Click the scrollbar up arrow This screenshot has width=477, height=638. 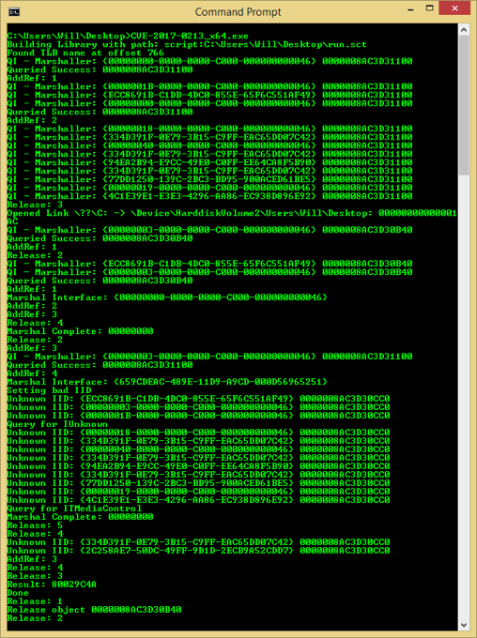pos(464,30)
